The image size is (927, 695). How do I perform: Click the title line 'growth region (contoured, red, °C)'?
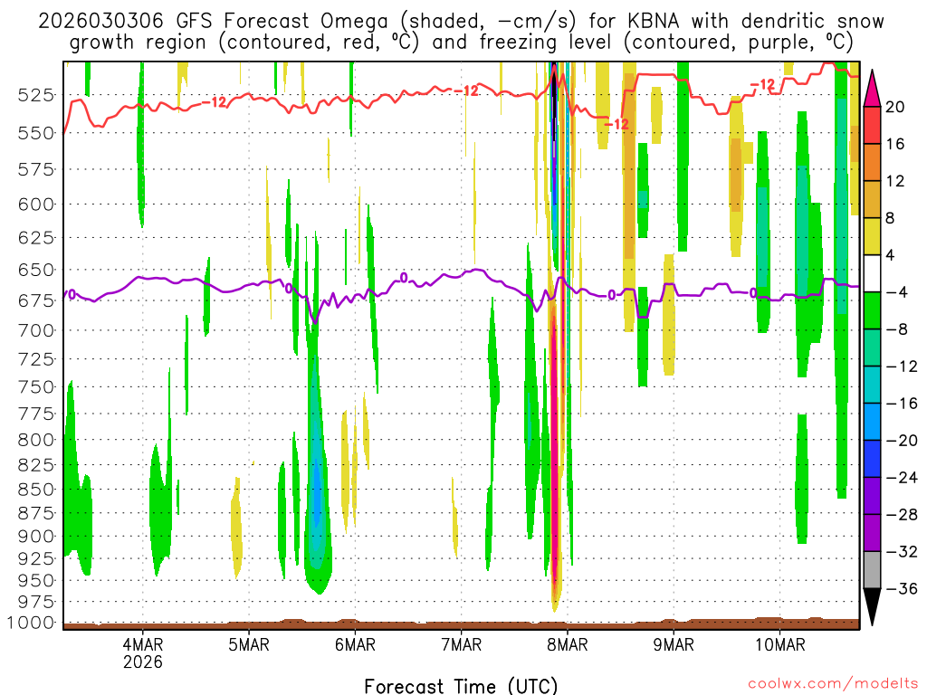coord(461,43)
